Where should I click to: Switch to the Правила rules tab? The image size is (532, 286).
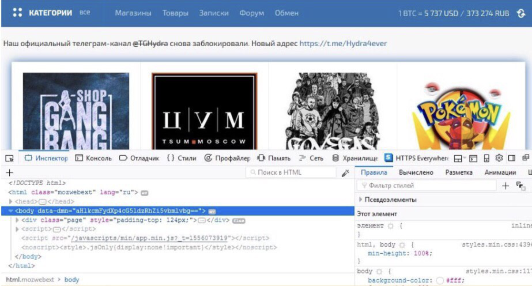pyautogui.click(x=374, y=172)
